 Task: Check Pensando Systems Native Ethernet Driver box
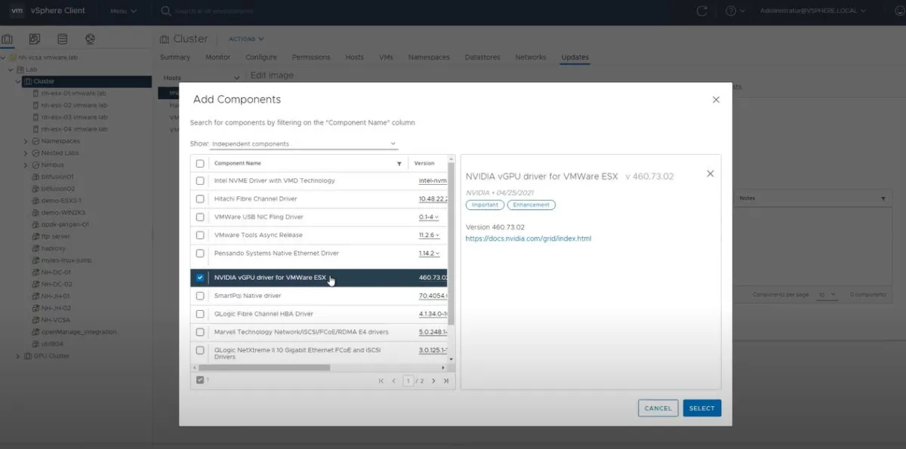[200, 254]
